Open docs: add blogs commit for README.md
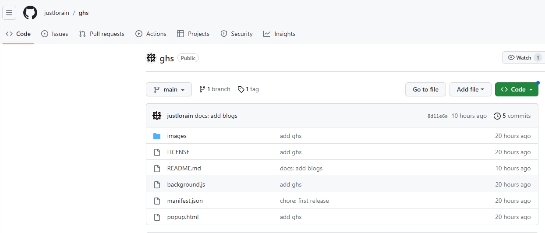 (x=301, y=169)
